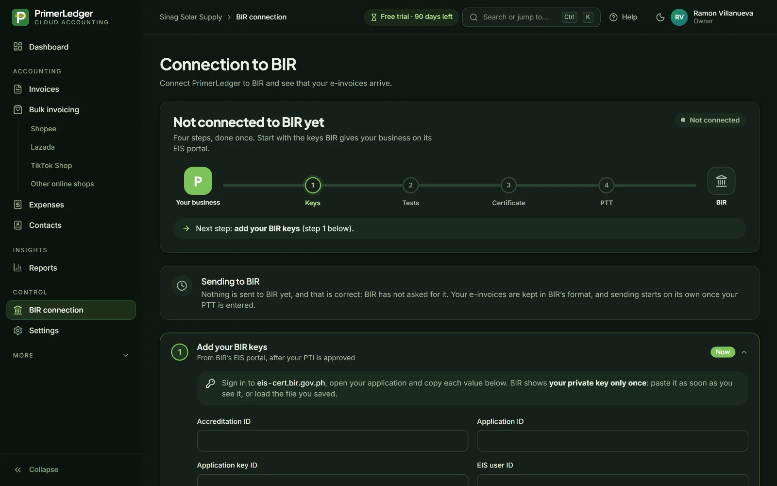Click Next step add your BIR keys

click(x=459, y=228)
